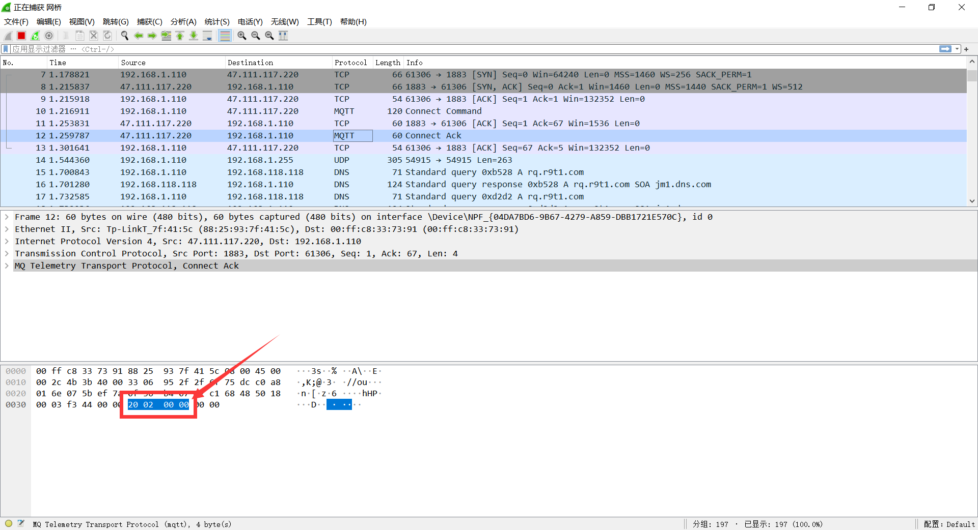Zoom out packet text icon

pos(256,36)
